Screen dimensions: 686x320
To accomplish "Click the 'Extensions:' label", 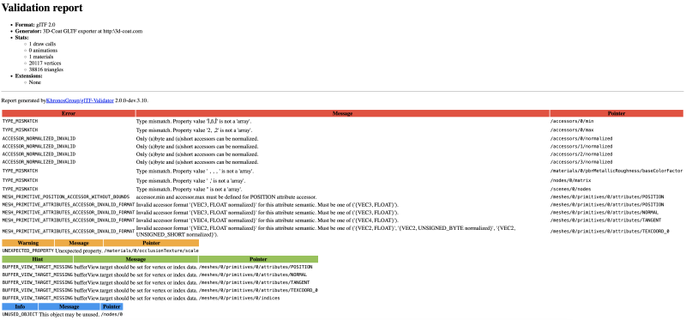I will [28, 75].
